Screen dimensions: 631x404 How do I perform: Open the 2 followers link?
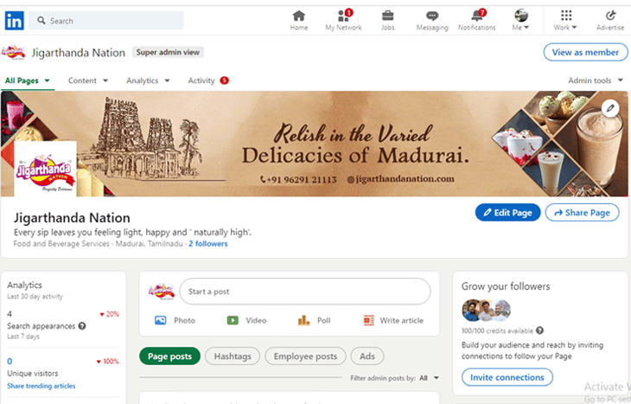point(208,244)
